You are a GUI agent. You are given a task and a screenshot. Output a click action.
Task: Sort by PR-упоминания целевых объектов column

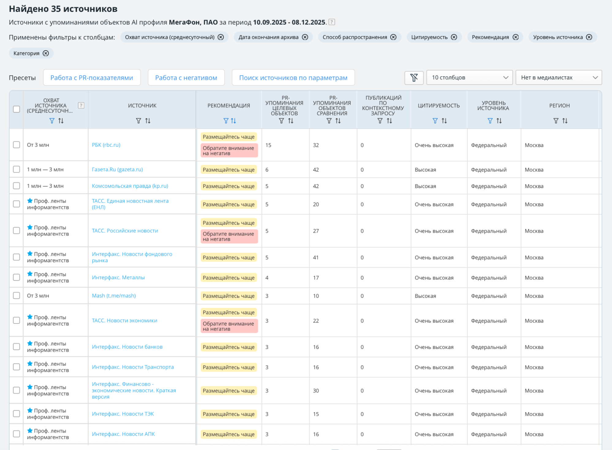[291, 121]
